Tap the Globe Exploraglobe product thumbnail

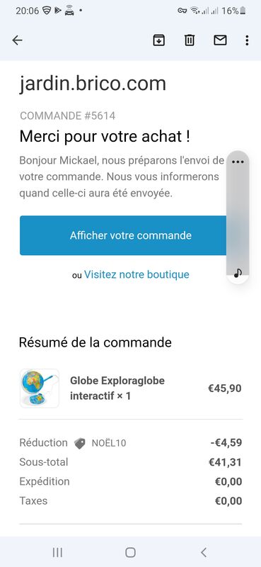(x=40, y=388)
